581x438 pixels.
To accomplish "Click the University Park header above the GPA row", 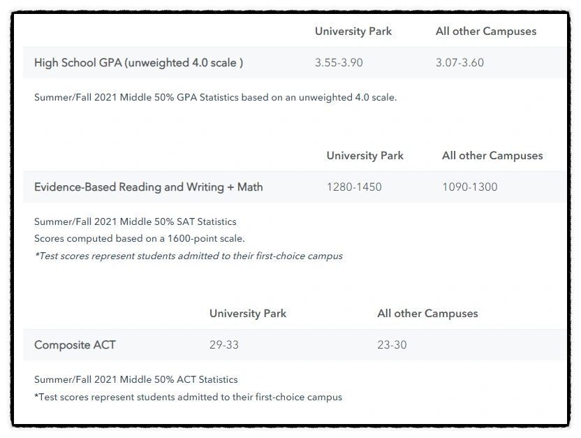I will 353,31.
